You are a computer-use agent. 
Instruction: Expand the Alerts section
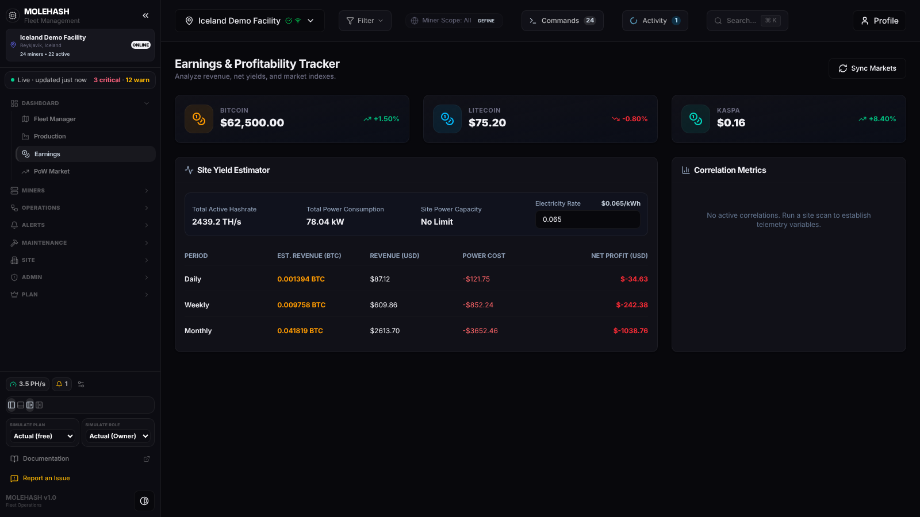point(80,225)
